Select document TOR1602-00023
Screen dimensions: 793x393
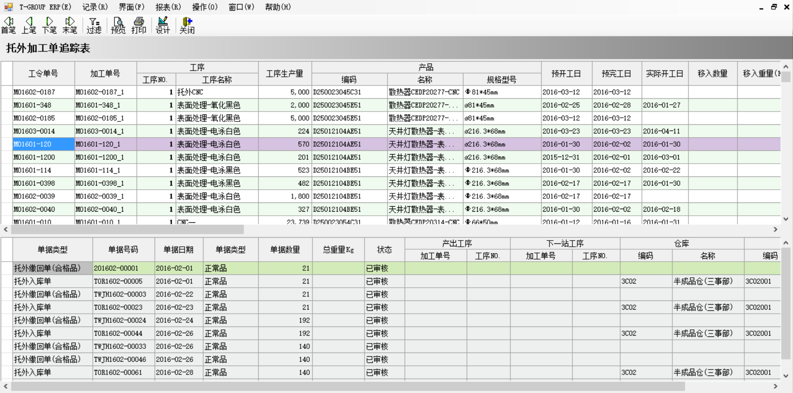coord(123,307)
